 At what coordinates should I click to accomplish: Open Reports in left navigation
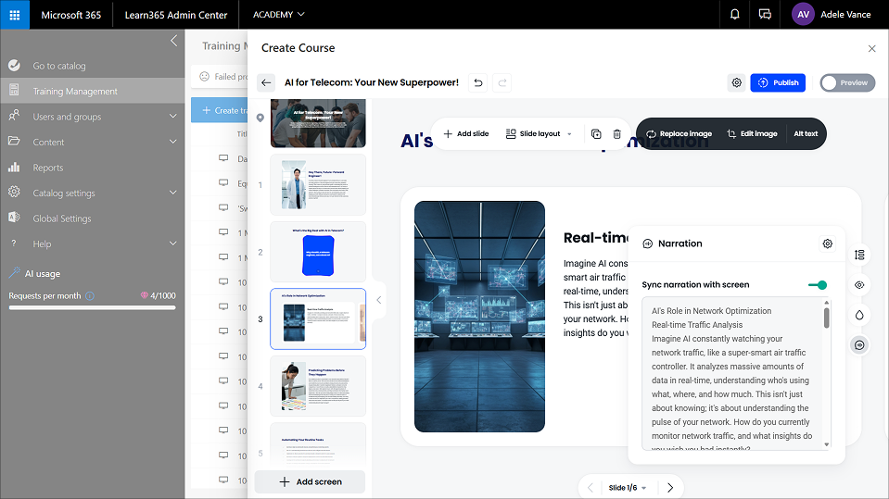[x=48, y=168]
